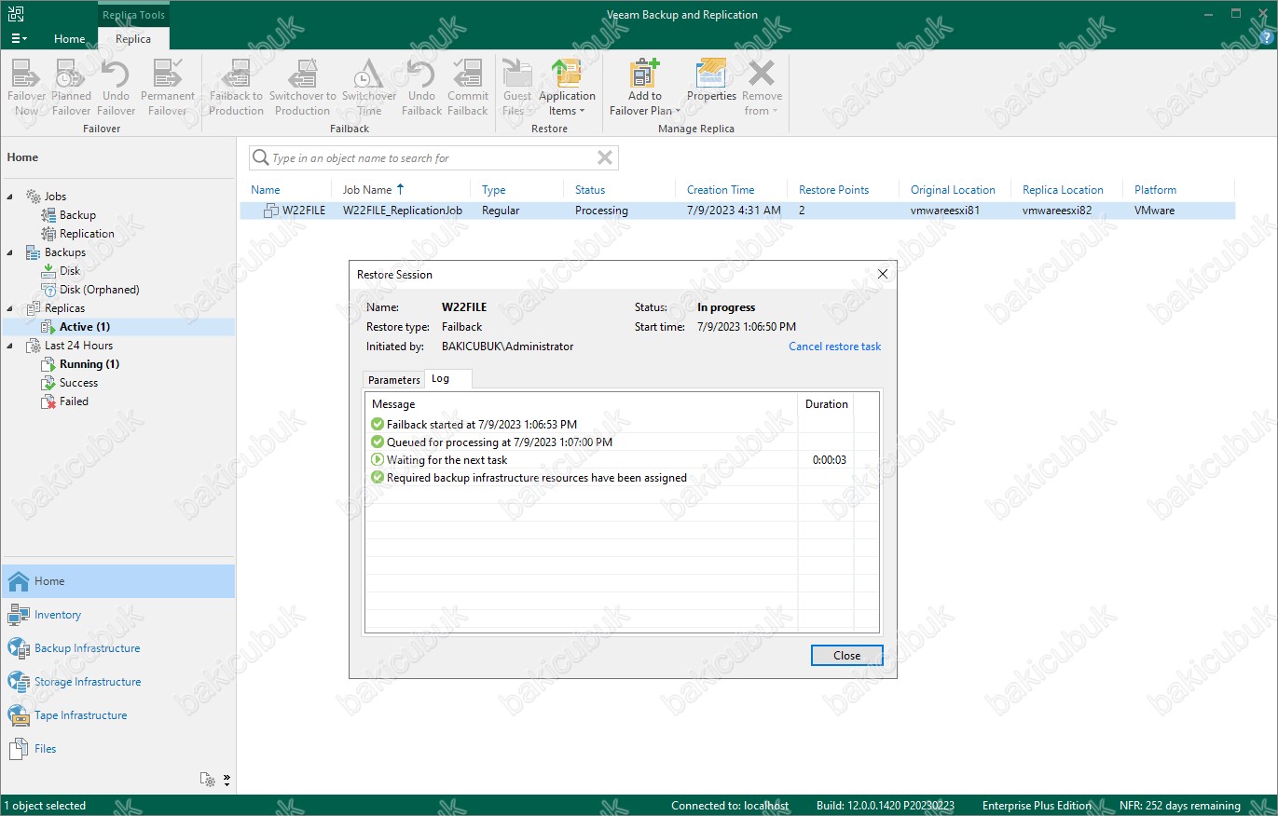Image resolution: width=1278 pixels, height=816 pixels.
Task: Switch to the Home ribbon tab
Action: point(69,39)
